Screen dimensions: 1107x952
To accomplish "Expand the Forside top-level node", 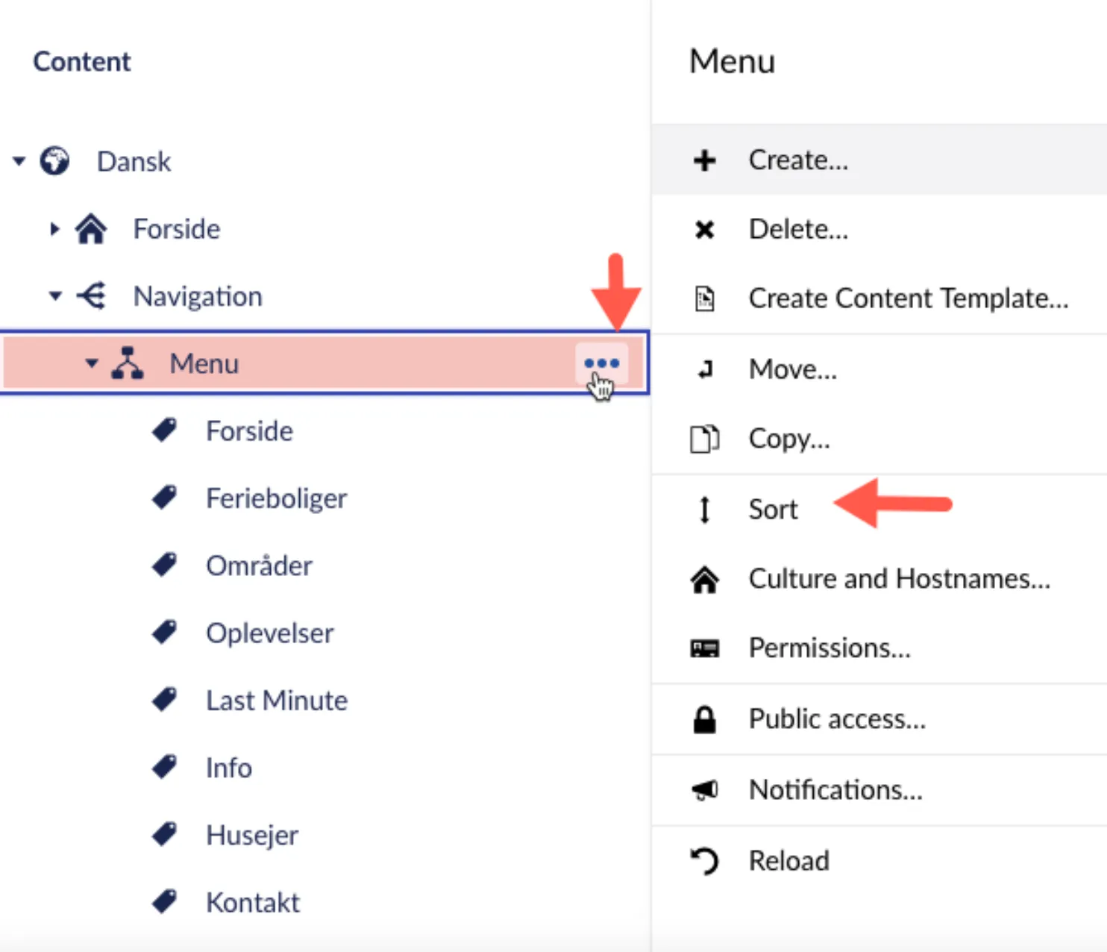I will point(54,228).
